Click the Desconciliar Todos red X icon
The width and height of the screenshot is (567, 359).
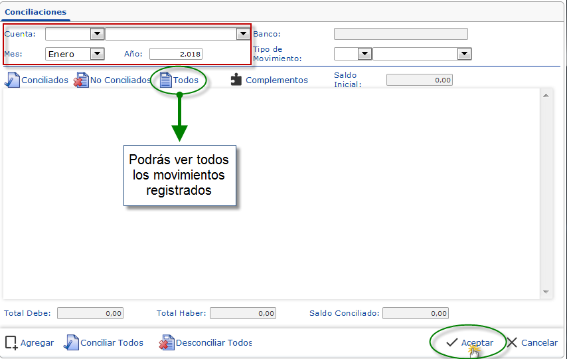[167, 342]
